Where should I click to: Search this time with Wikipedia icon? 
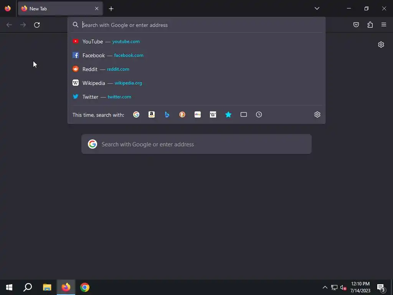tap(213, 114)
